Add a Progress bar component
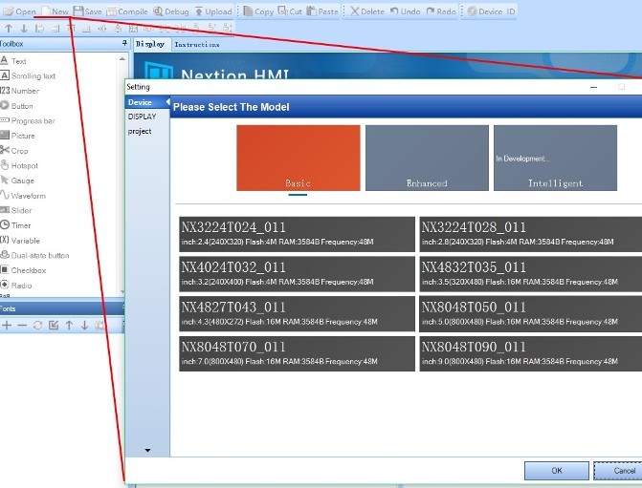Viewport: 642px width, 488px height. pos(28,120)
